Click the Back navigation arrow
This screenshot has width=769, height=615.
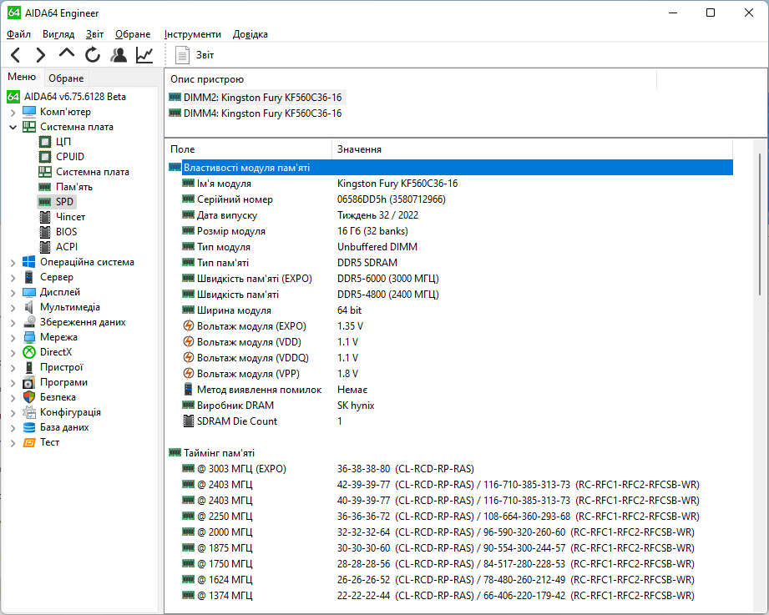tap(16, 55)
